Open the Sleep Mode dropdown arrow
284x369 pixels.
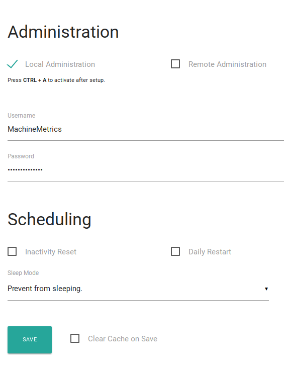coord(266,289)
